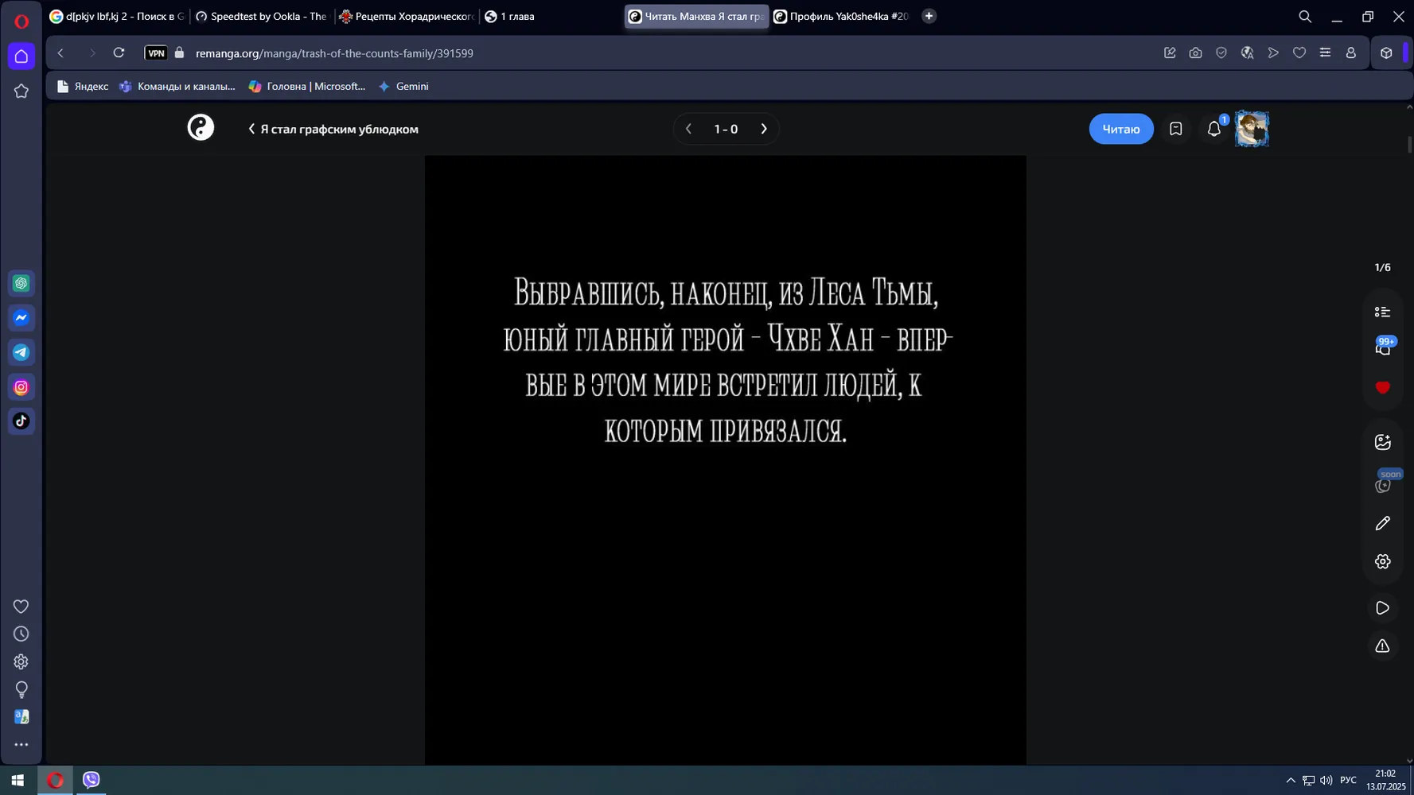The image size is (1414, 795).
Task: Show hidden tray icons chevron
Action: coord(1290,781)
